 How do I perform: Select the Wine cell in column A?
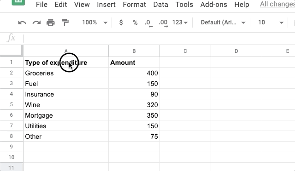click(66, 105)
